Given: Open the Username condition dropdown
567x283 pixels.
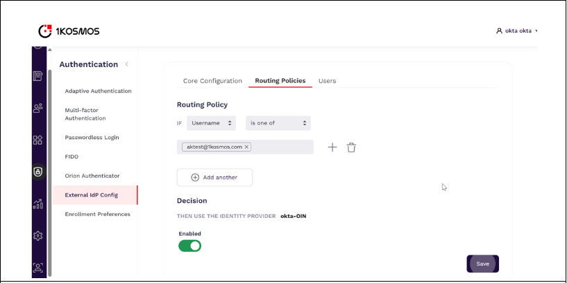Looking at the screenshot, I should [x=211, y=123].
